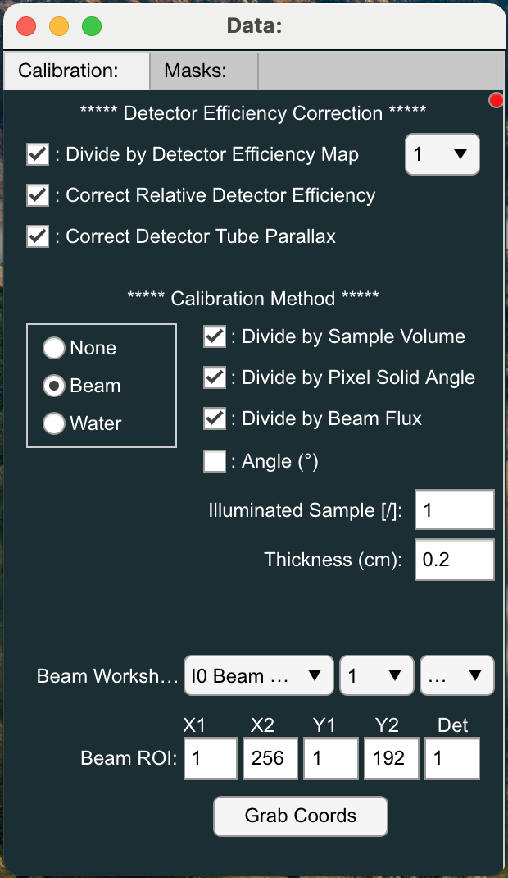Choose Water calibration method

(x=54, y=423)
